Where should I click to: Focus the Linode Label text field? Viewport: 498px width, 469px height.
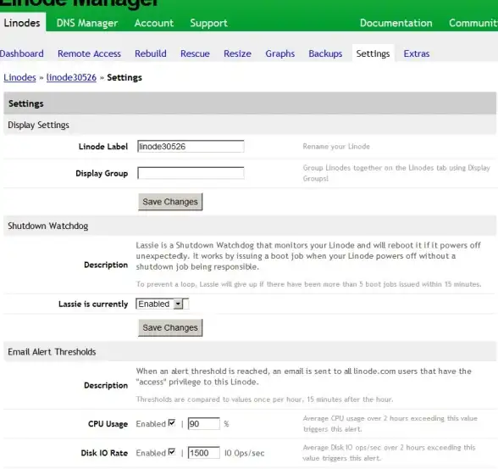pyautogui.click(x=191, y=146)
